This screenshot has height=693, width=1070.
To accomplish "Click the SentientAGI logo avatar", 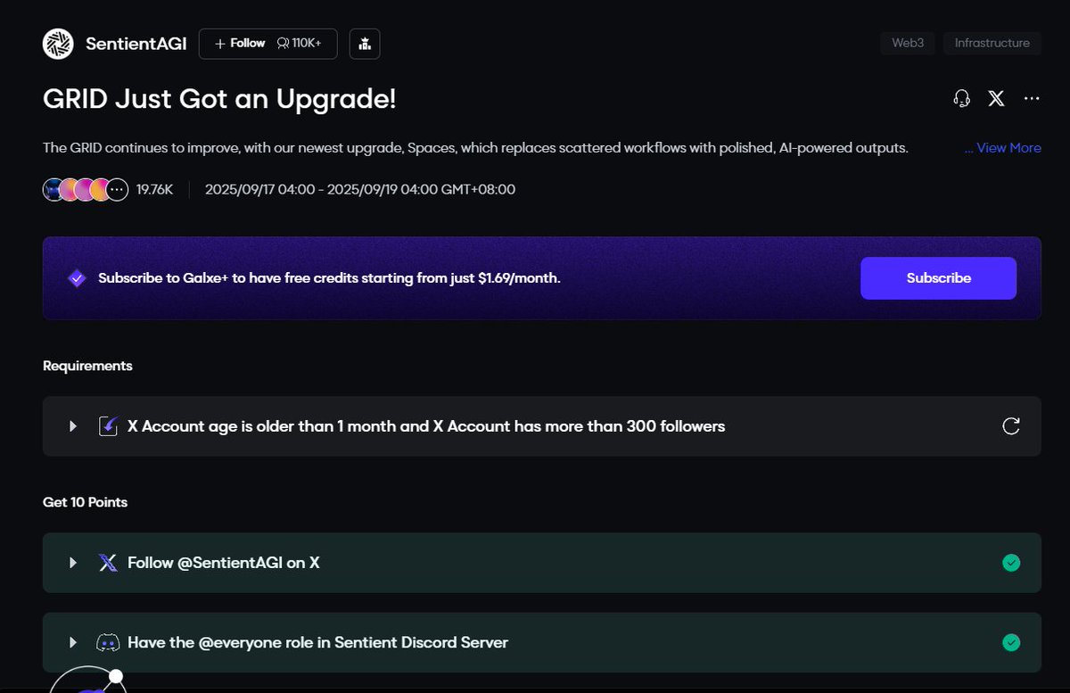I will [58, 44].
